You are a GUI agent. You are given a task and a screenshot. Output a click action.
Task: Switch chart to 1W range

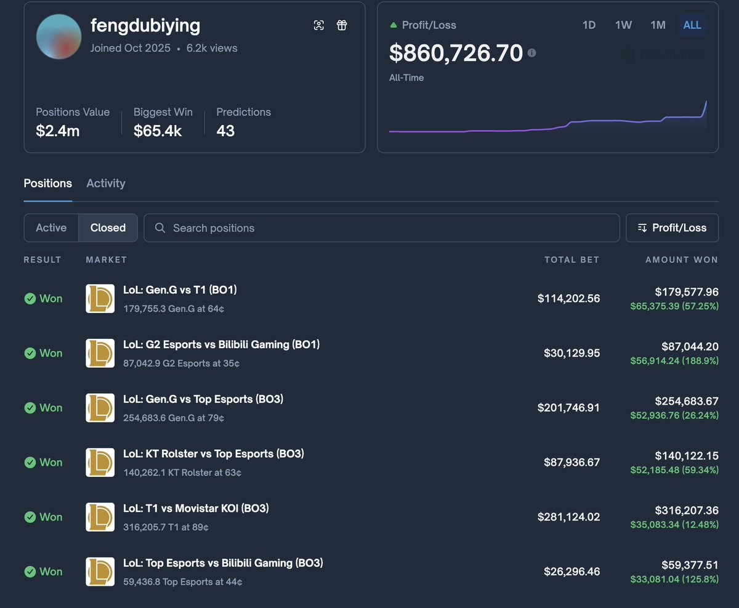click(623, 25)
